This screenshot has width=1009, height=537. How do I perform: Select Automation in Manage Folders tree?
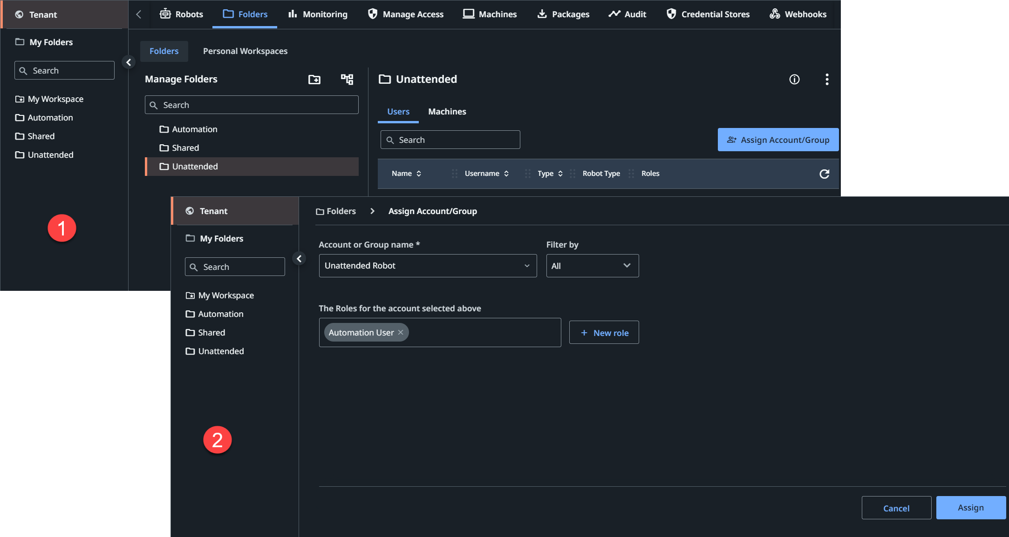tap(252, 129)
